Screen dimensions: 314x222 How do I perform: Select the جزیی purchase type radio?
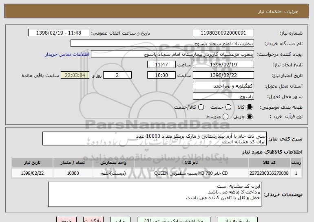click(x=250, y=116)
